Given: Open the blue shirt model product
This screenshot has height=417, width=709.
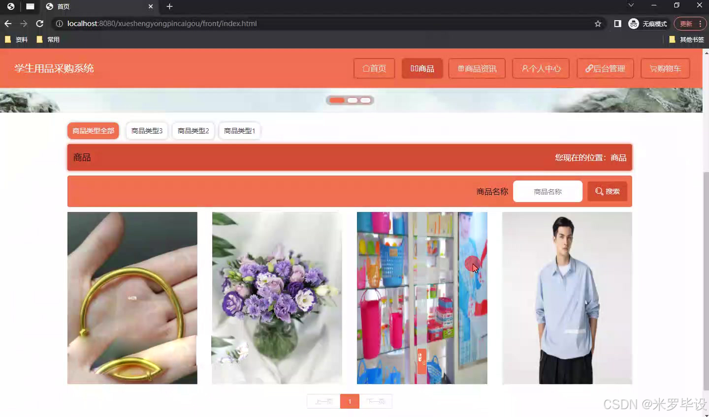Looking at the screenshot, I should point(567,298).
